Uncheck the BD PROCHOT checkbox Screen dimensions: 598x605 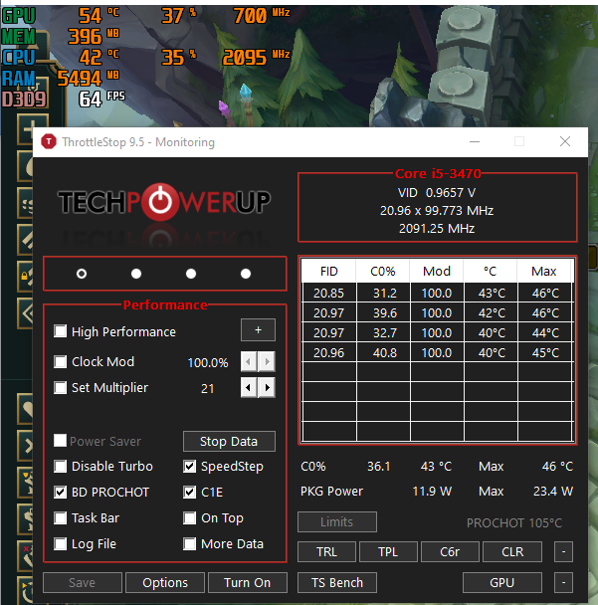coord(60,492)
